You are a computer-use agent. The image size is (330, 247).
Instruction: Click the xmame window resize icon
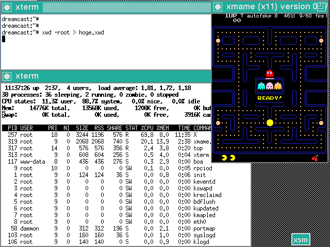pyautogui.click(x=321, y=7)
